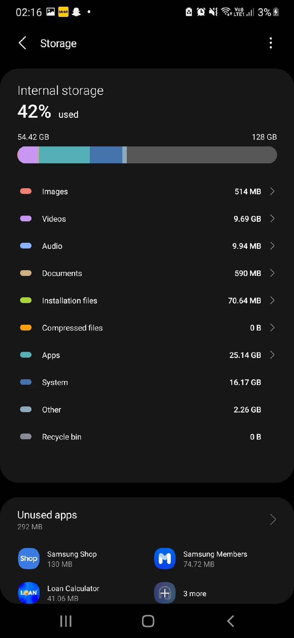
Task: Expand Unused apps with the chevron
Action: coord(273,520)
